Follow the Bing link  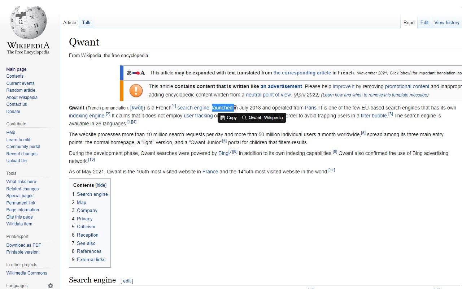pyautogui.click(x=223, y=154)
